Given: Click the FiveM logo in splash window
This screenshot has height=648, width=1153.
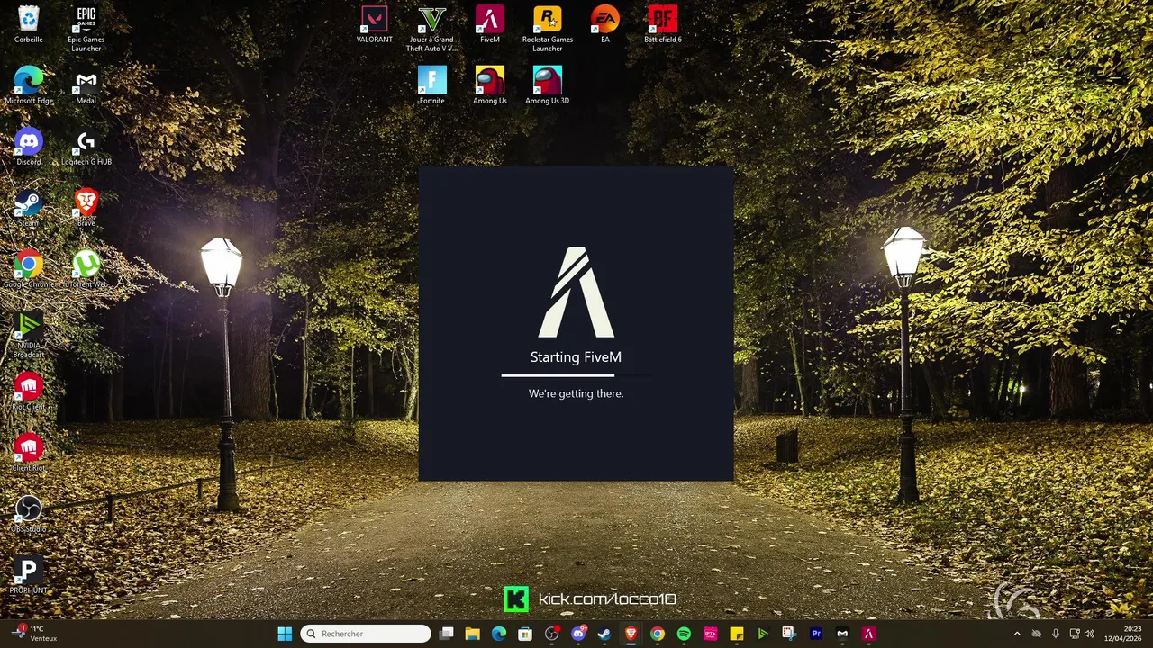Looking at the screenshot, I should coord(576,292).
